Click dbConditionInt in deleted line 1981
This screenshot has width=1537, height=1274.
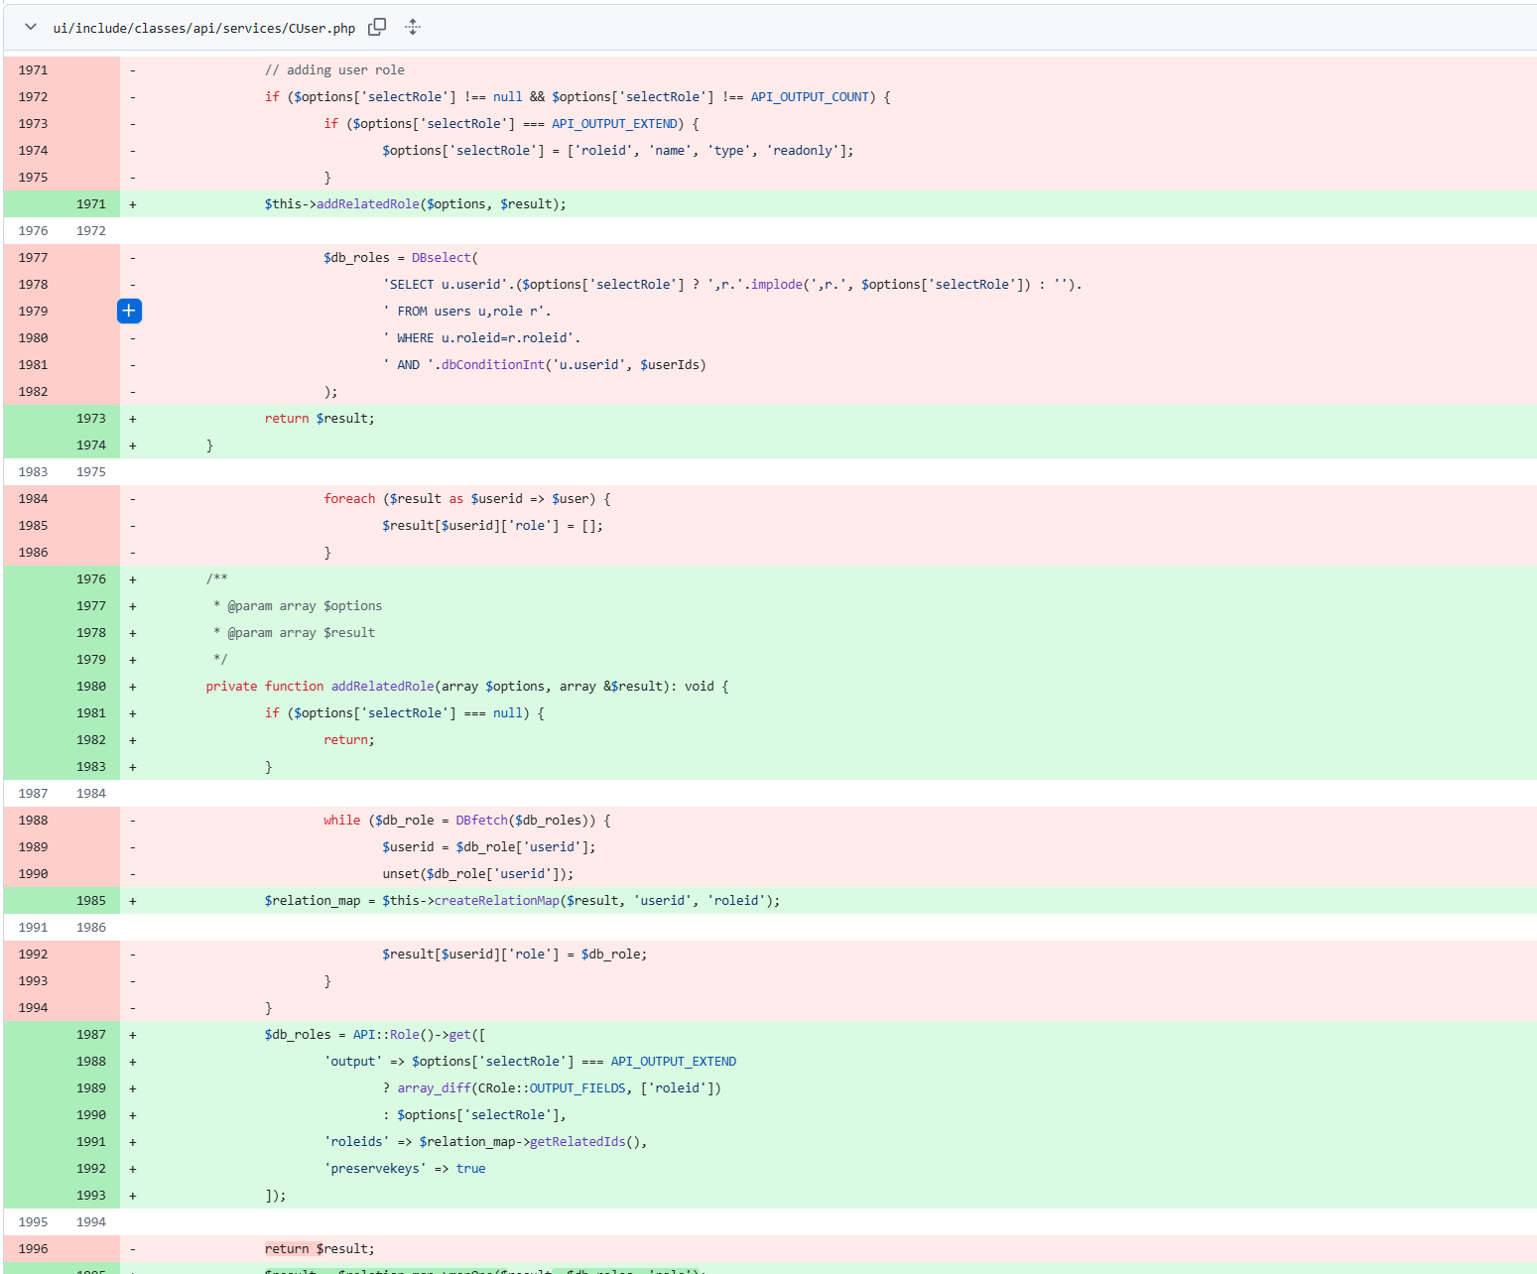(492, 365)
